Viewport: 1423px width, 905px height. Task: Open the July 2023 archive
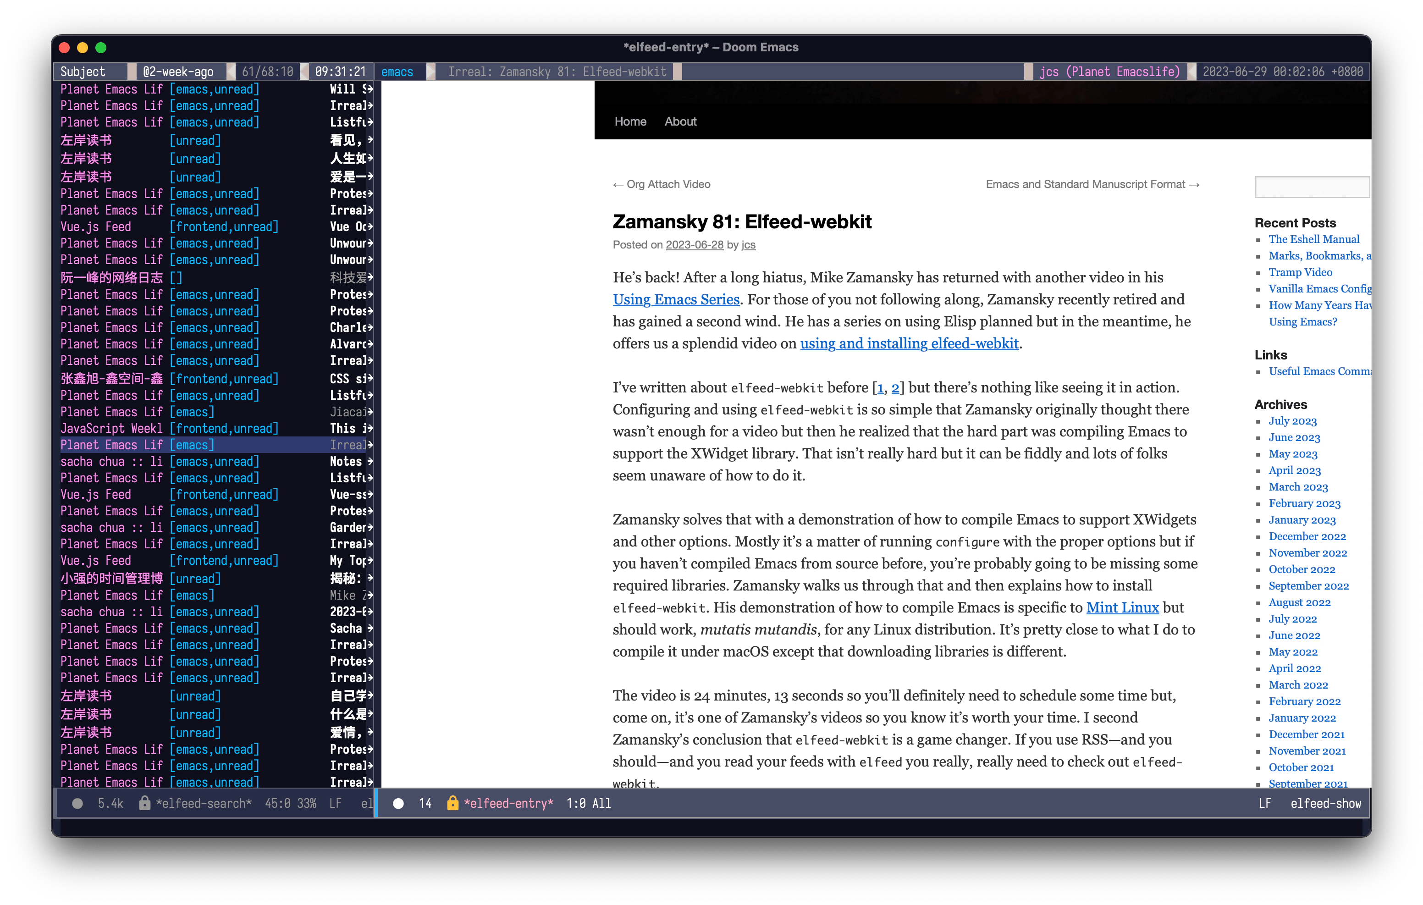pyautogui.click(x=1292, y=421)
